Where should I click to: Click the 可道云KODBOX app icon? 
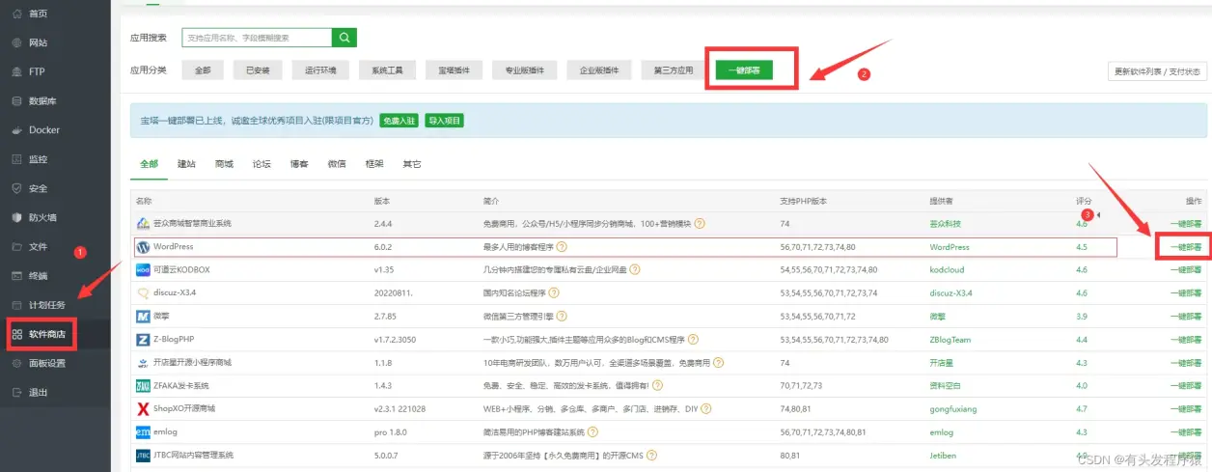click(143, 270)
